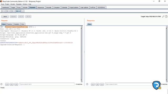This screenshot has width=168, height=94.
Task: Open request search help icon
Action: pos(1,84)
